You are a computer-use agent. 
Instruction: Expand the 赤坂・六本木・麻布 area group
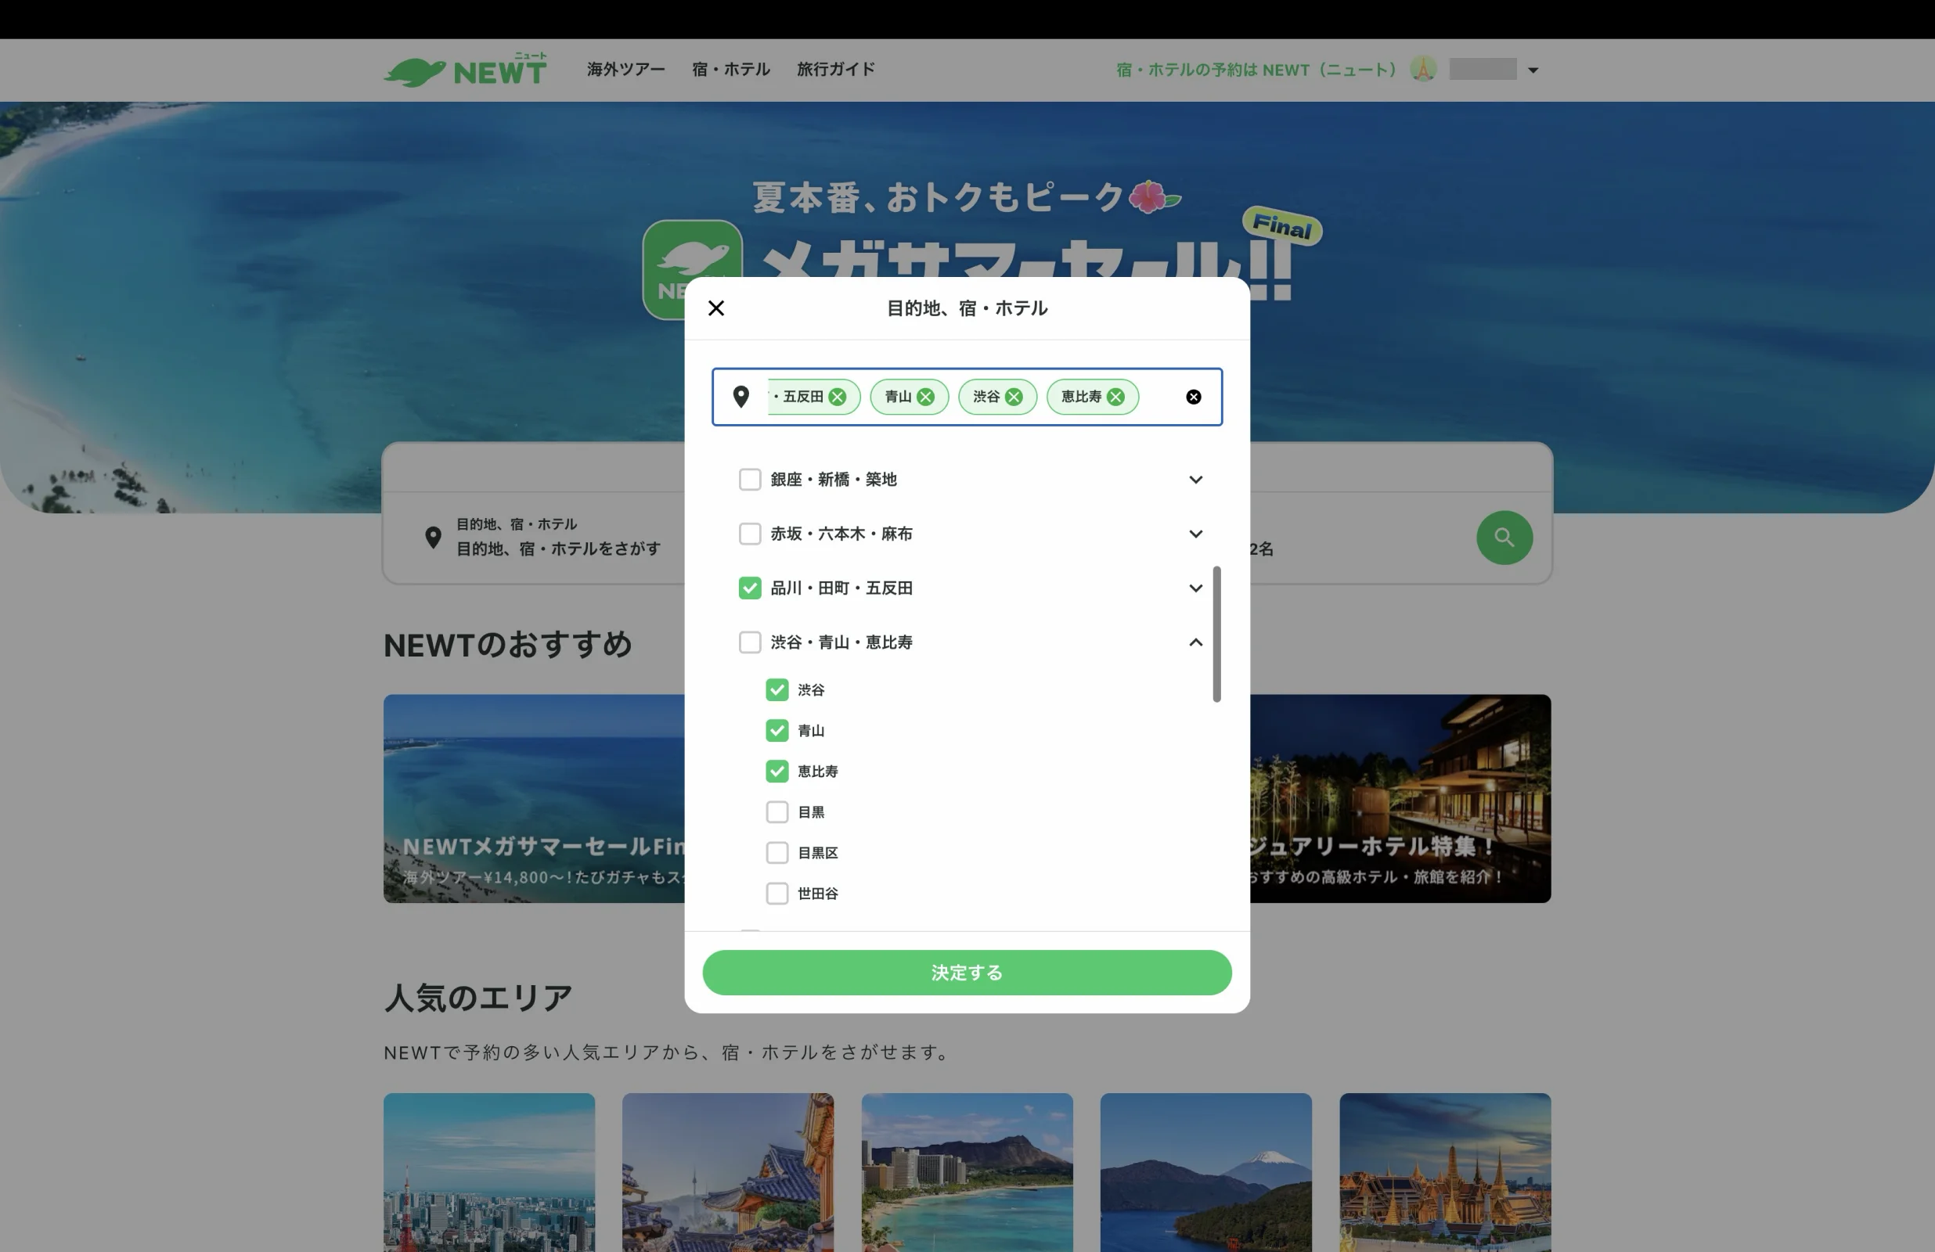(x=1195, y=534)
